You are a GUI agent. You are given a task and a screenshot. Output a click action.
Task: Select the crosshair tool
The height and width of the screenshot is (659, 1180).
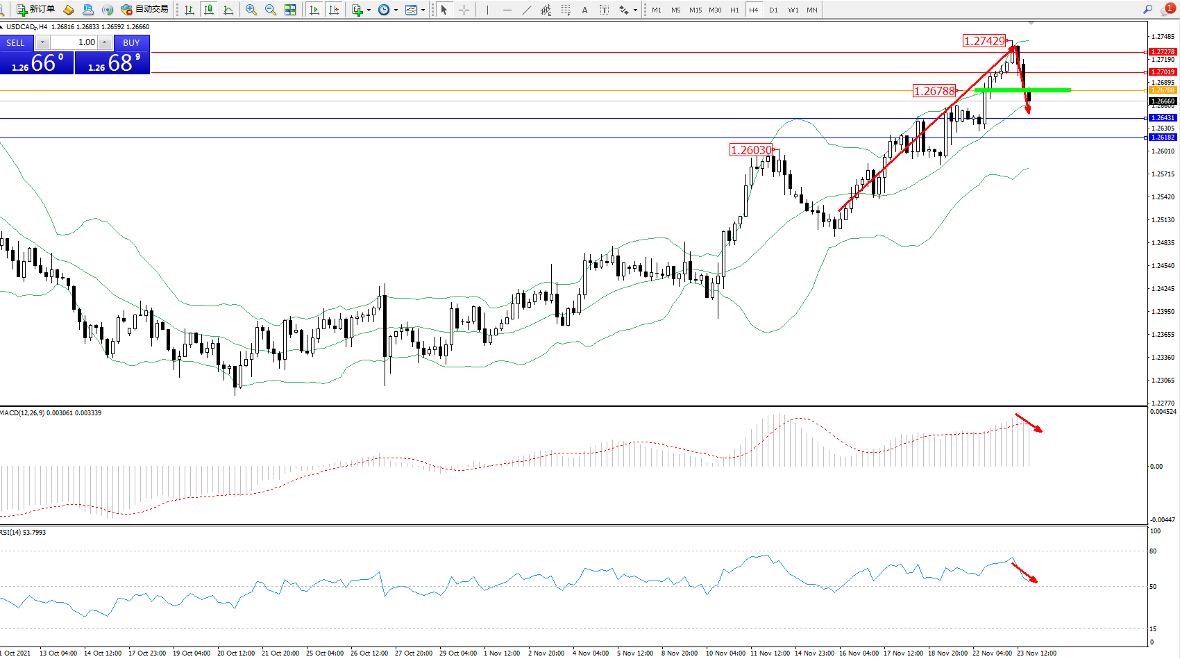click(x=464, y=10)
